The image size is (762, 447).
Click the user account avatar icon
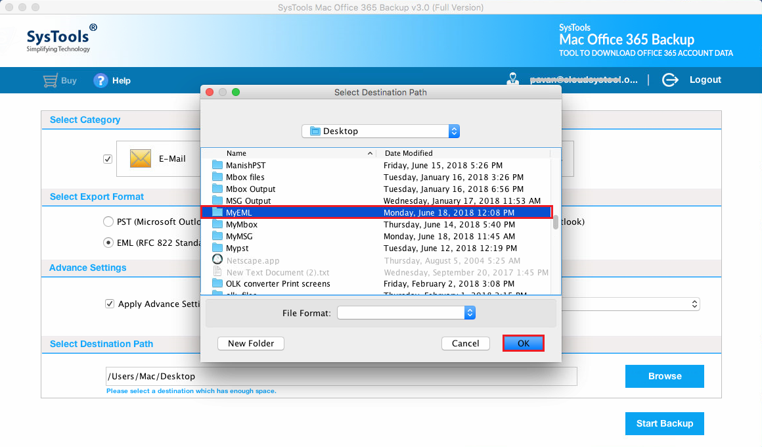pos(512,80)
